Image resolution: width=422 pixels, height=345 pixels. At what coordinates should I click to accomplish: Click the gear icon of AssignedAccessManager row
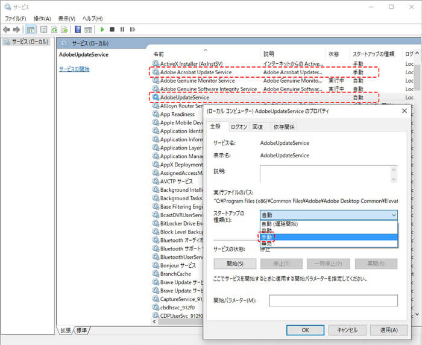coord(156,173)
